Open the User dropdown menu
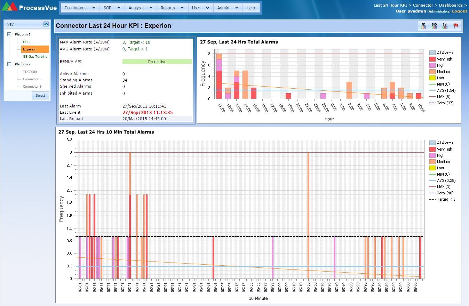 (x=201, y=8)
